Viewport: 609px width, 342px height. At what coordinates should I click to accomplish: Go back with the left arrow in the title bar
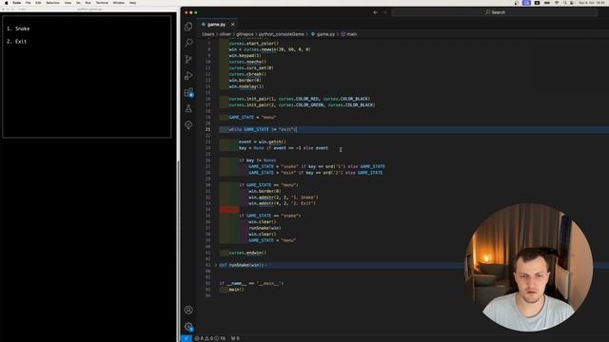point(375,12)
